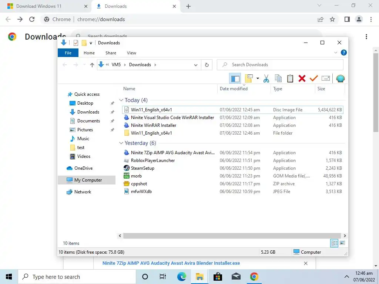The height and width of the screenshot is (284, 379).
Task: Switch to details view in status bar
Action: [x=334, y=243]
